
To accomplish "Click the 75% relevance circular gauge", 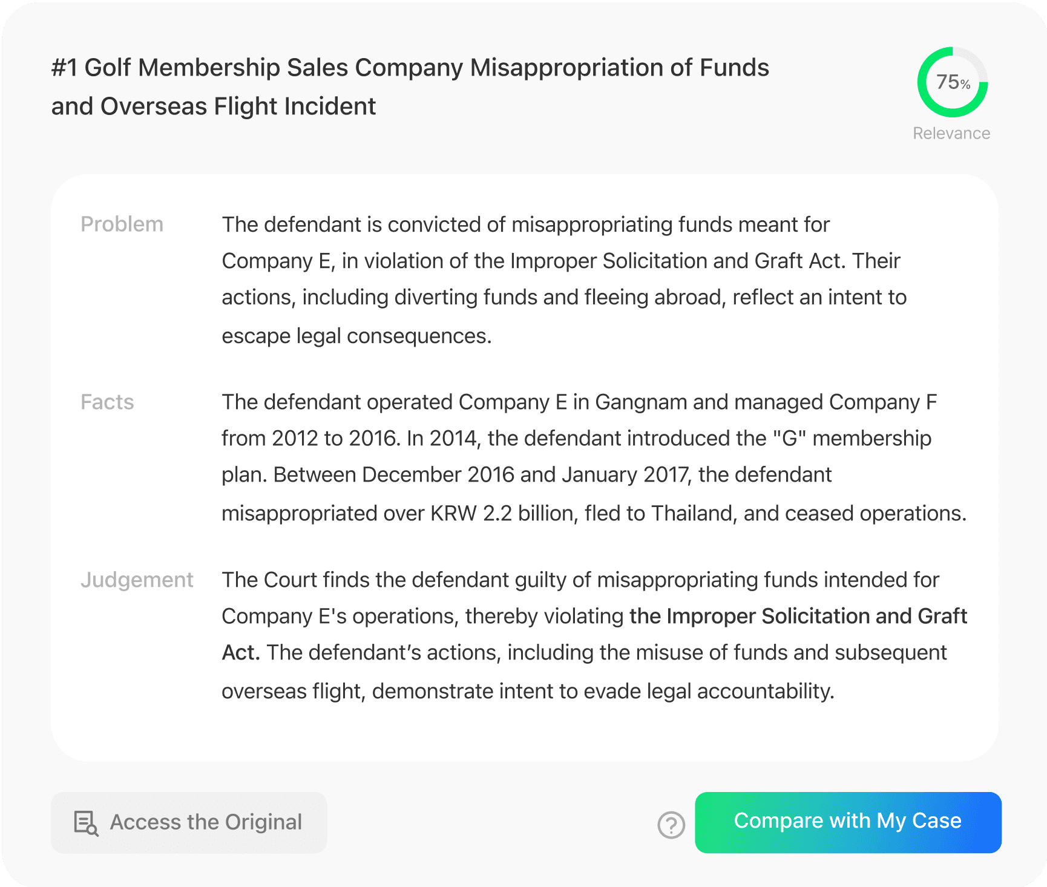I will click(953, 82).
